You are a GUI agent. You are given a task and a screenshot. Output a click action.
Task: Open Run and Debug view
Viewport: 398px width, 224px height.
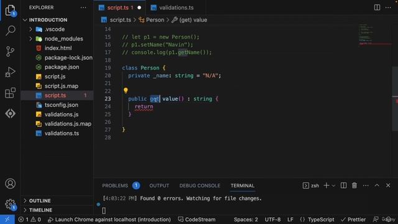10,72
